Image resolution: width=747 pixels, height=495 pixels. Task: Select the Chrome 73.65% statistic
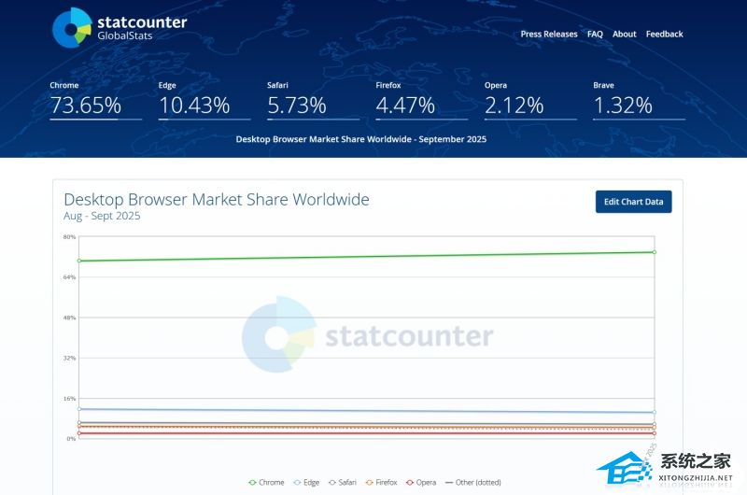coord(95,100)
